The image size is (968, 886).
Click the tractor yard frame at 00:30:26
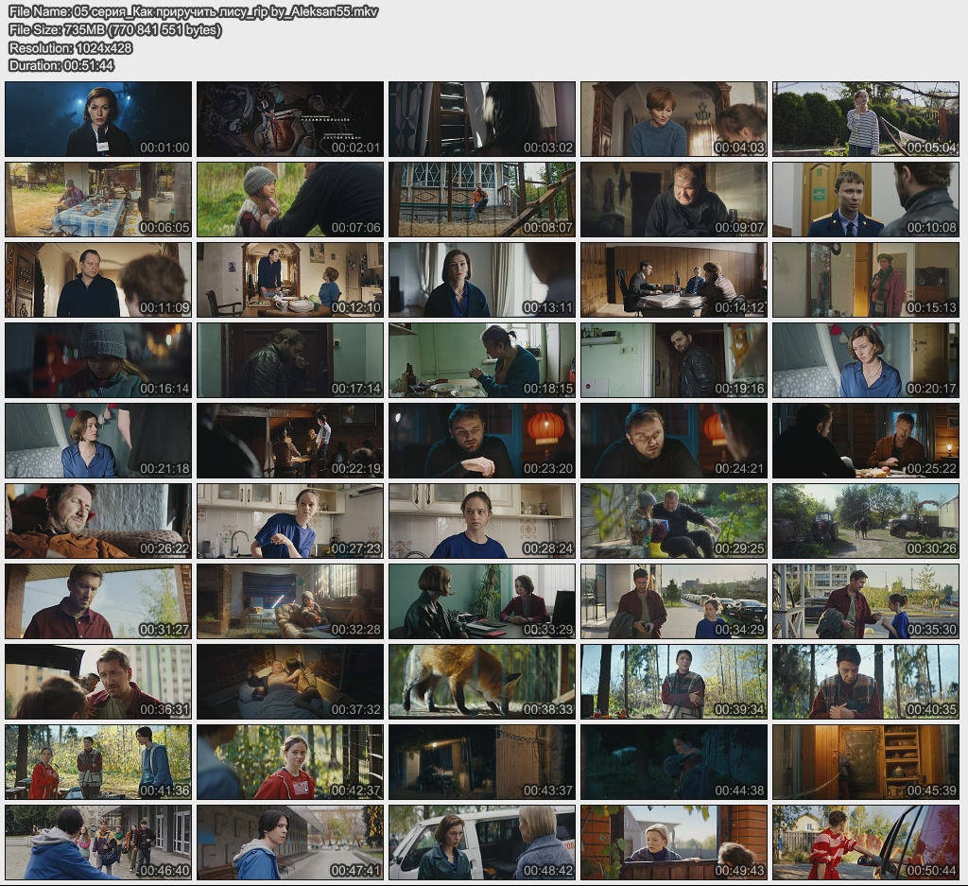[x=866, y=521]
